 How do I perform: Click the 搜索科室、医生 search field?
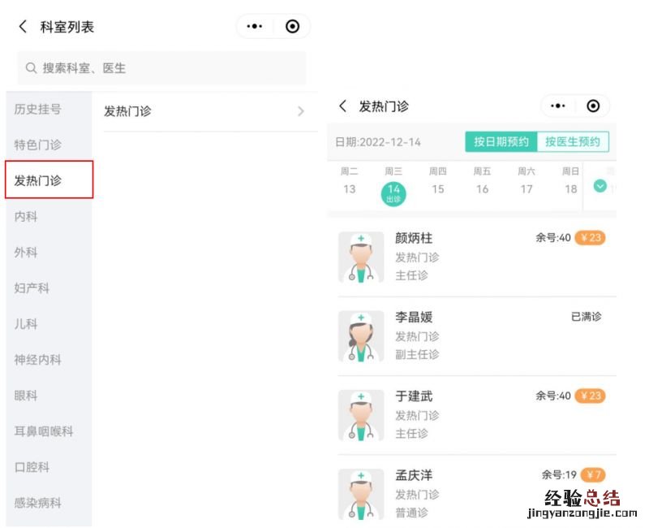[x=162, y=68]
